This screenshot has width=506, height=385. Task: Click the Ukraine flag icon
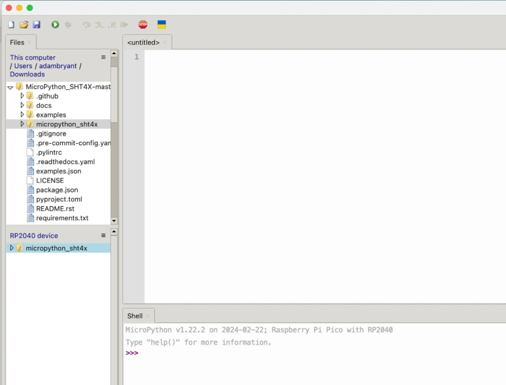click(162, 24)
